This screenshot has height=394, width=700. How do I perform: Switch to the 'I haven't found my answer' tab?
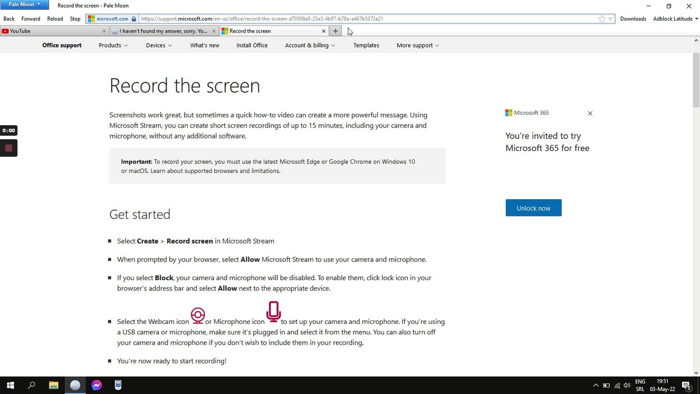(163, 31)
